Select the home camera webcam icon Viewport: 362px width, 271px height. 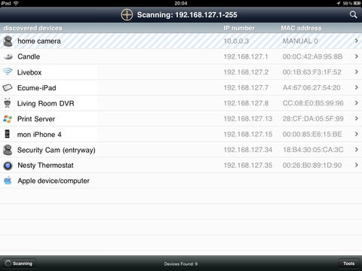[x=8, y=41]
